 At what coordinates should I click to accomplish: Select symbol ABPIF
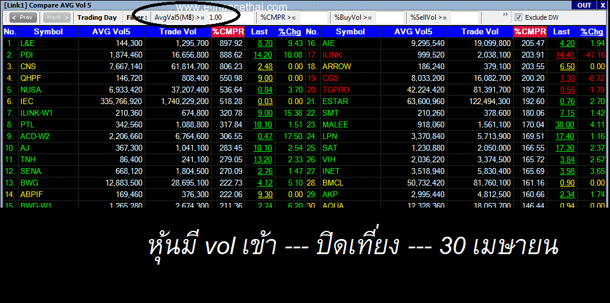(x=30, y=194)
